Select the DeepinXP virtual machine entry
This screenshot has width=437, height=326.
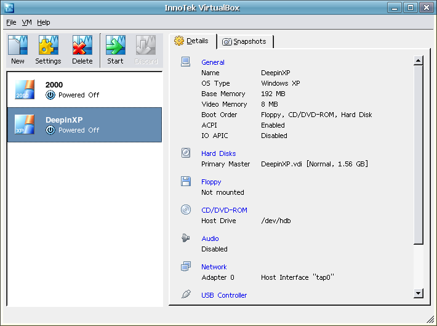click(84, 124)
